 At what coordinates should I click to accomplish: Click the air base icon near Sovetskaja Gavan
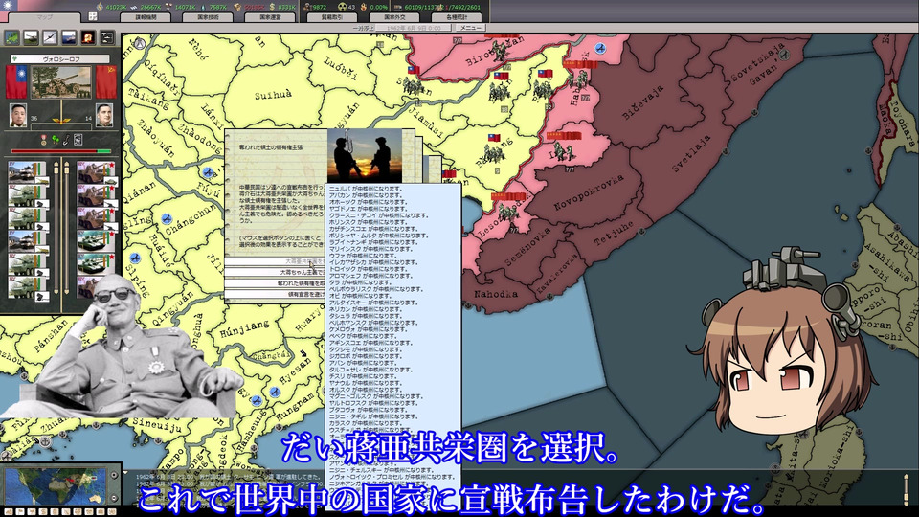[784, 54]
